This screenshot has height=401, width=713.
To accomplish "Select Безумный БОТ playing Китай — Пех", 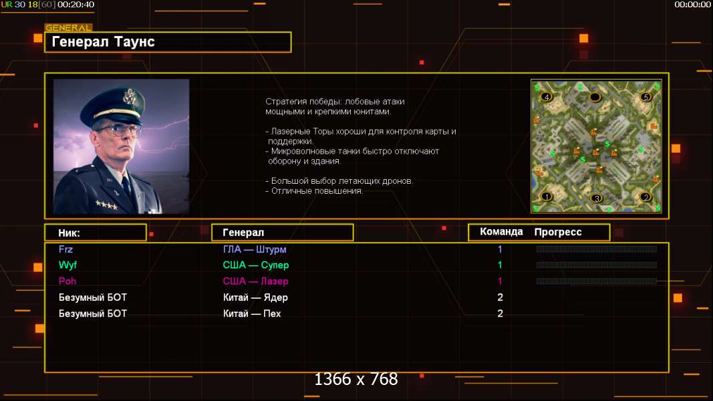I will tap(93, 313).
